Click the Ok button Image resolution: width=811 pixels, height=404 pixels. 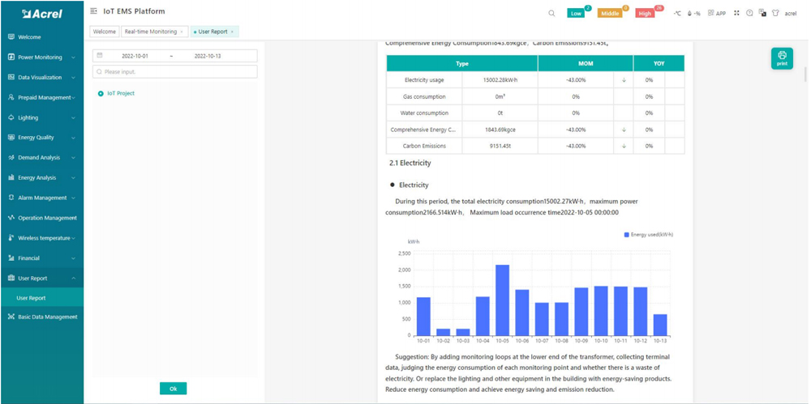[174, 389]
